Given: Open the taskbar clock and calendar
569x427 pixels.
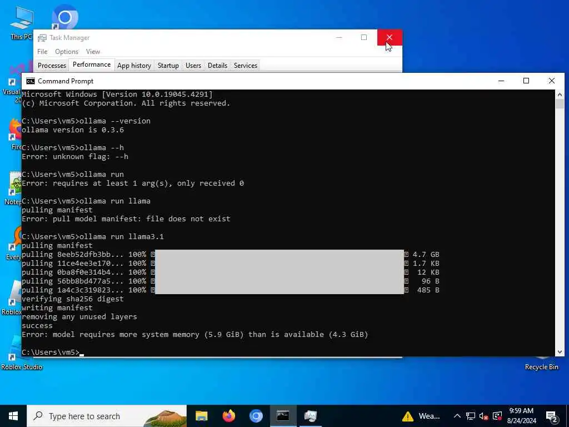Looking at the screenshot, I should [x=521, y=416].
